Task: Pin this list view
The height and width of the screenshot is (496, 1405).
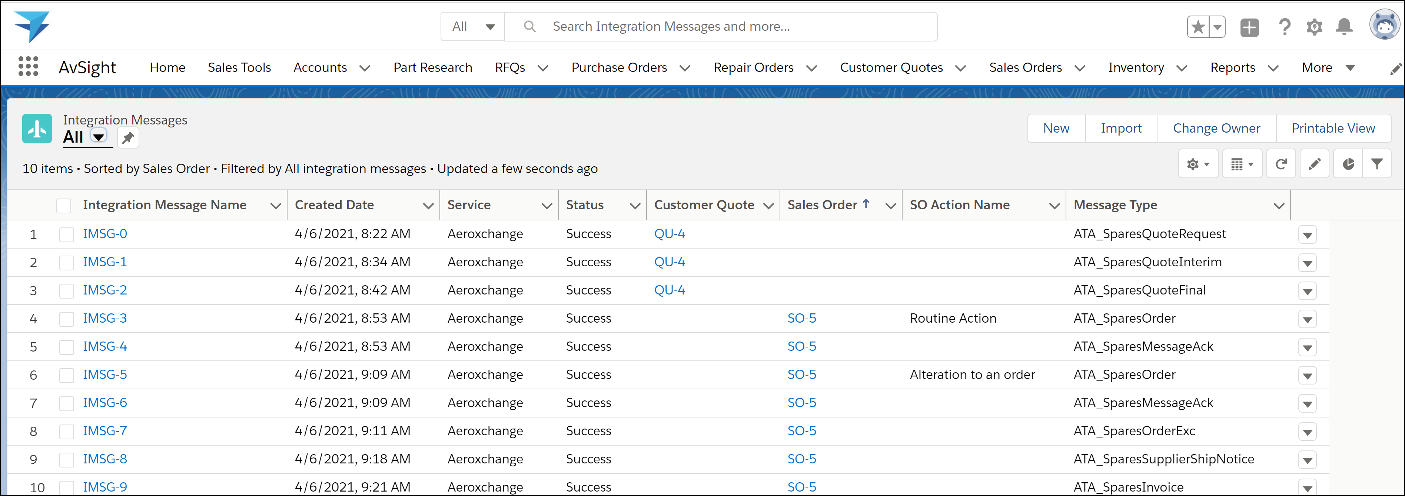Action: pyautogui.click(x=128, y=138)
